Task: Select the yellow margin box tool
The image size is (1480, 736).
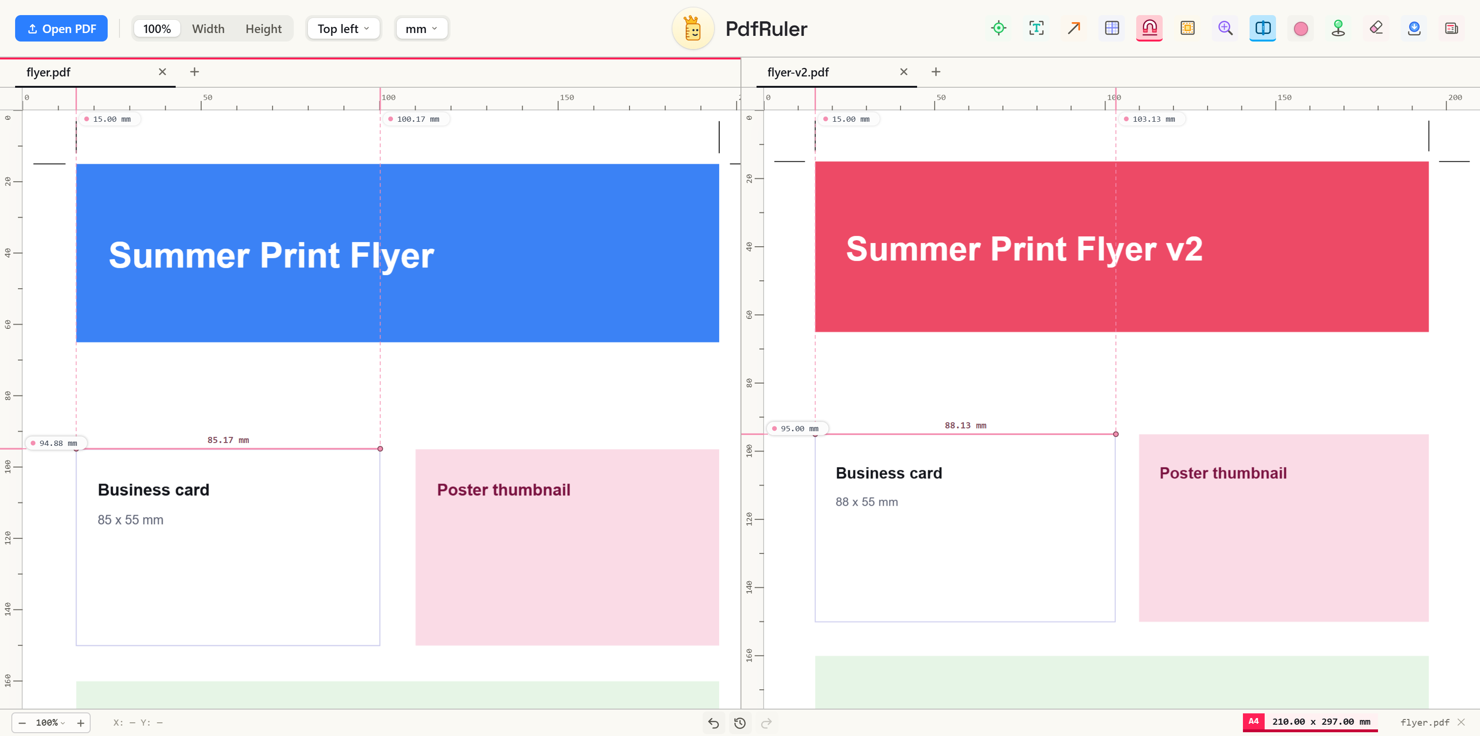Action: [x=1187, y=28]
